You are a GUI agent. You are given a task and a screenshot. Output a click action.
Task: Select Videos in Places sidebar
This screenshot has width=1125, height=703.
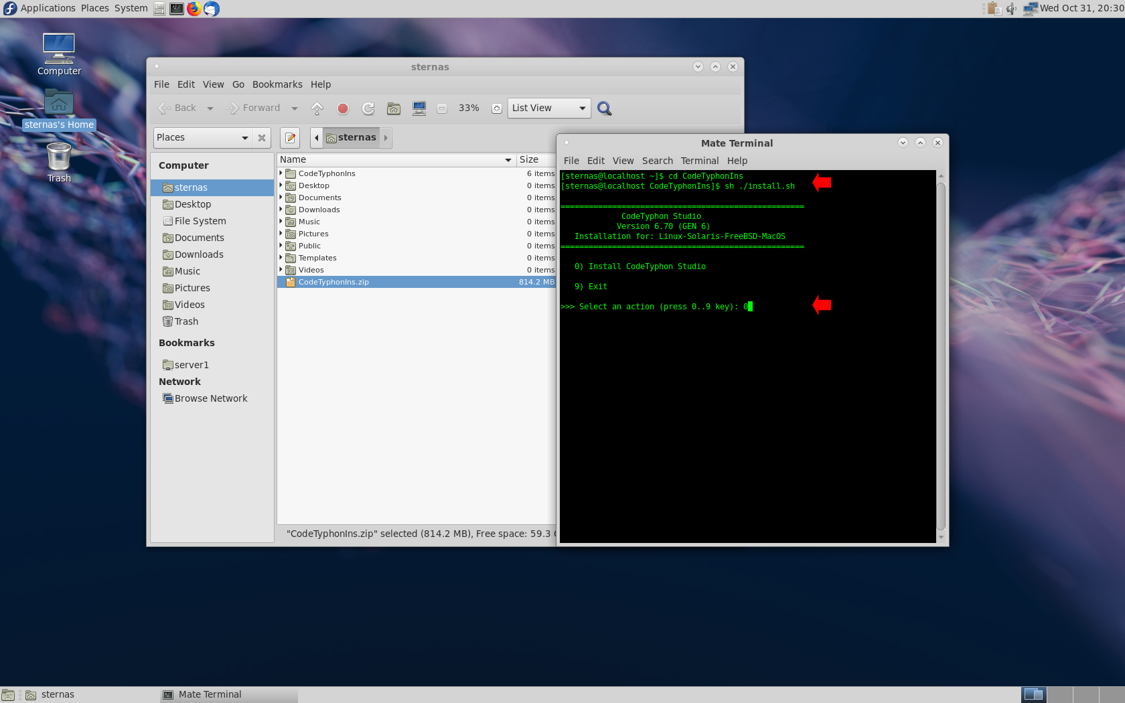click(x=212, y=305)
